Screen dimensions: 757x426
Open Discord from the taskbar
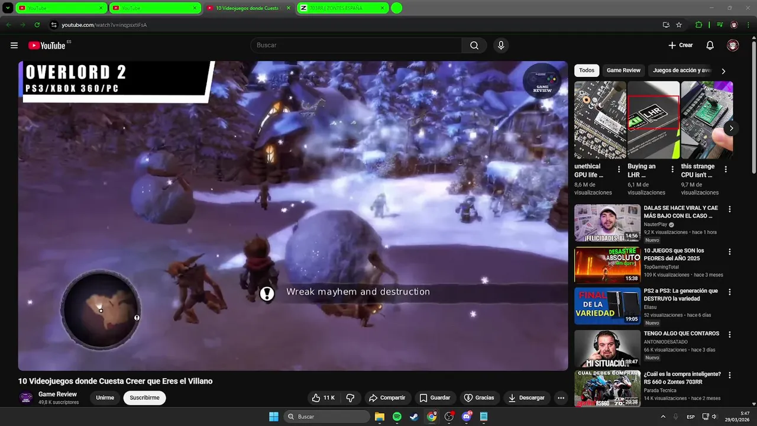[467, 417]
